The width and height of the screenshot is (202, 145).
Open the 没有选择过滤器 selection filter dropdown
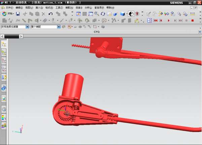coord(27,27)
